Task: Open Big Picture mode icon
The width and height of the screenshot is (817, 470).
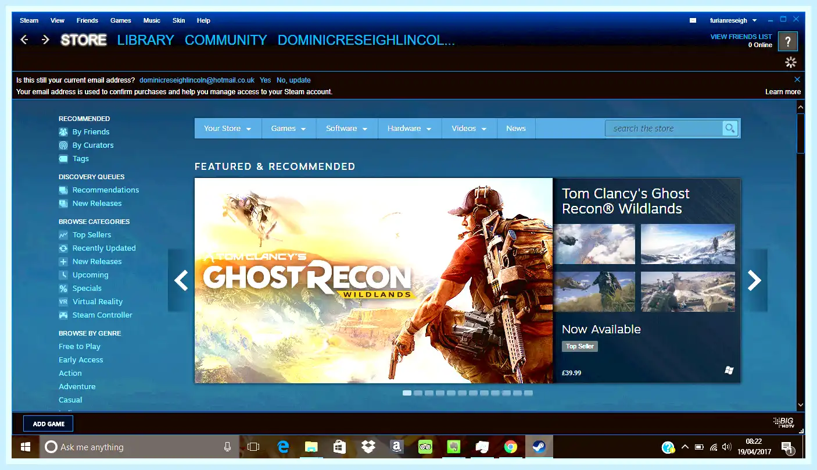Action: pos(783,422)
